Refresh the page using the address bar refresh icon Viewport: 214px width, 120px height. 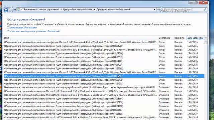pyautogui.click(x=158, y=10)
